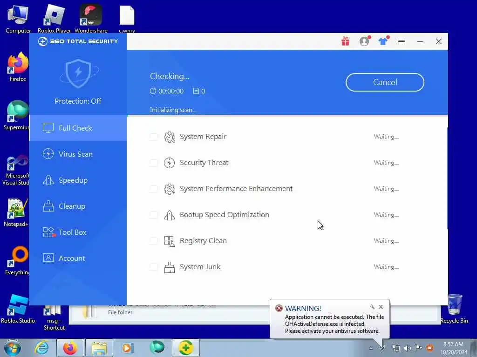The height and width of the screenshot is (357, 477).
Task: Click the WARNING balloon message text
Action: [x=334, y=324]
